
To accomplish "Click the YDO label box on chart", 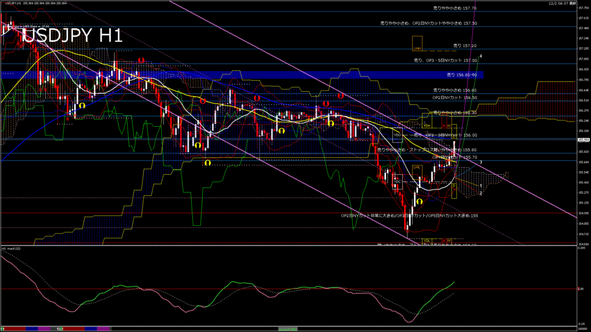I will coord(397,134).
